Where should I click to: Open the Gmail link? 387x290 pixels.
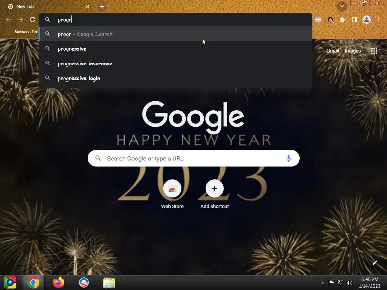point(333,51)
